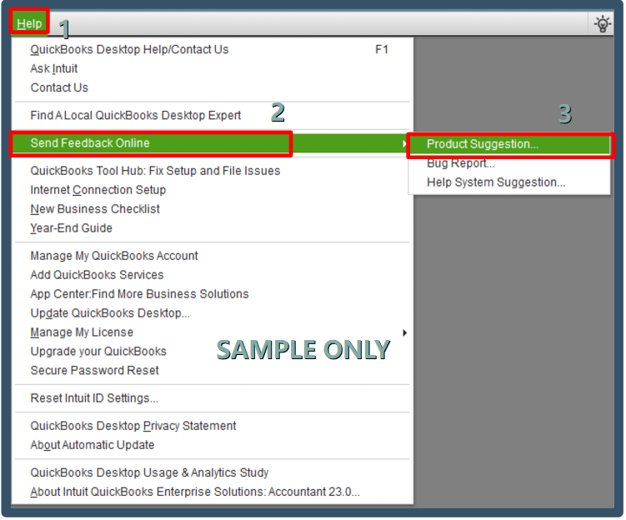Select Manage My QuickBooks Account
The image size is (626, 520).
(x=114, y=256)
